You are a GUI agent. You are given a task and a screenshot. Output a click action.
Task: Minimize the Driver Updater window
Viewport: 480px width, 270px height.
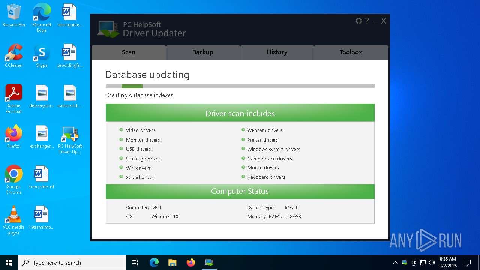pyautogui.click(x=375, y=22)
